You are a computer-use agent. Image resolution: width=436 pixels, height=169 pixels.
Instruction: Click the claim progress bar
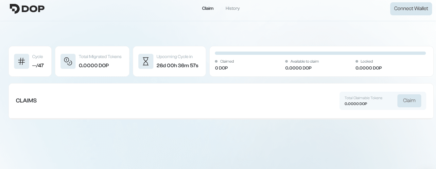(320, 53)
